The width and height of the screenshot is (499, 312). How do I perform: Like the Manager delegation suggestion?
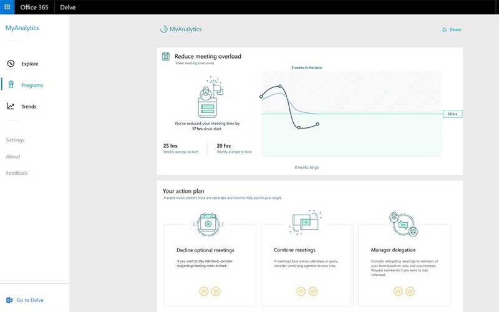tap(398, 291)
